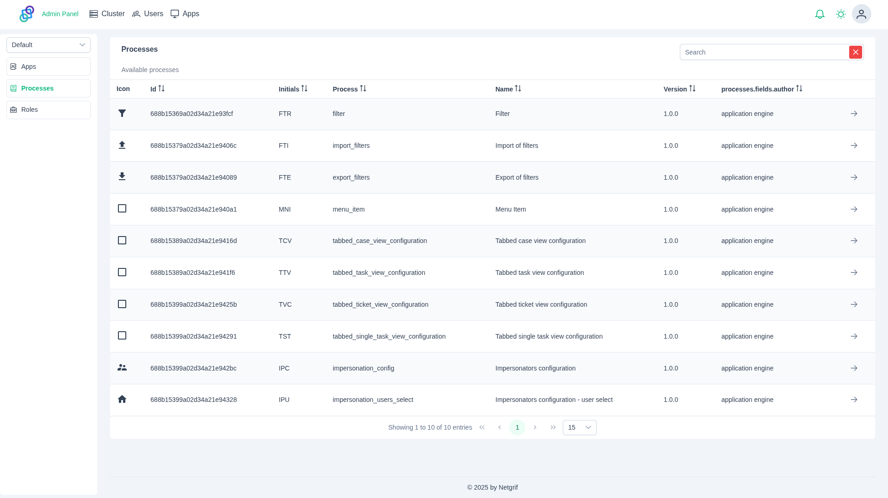
Task: Open the Cluster menu in top navigation
Action: (107, 14)
